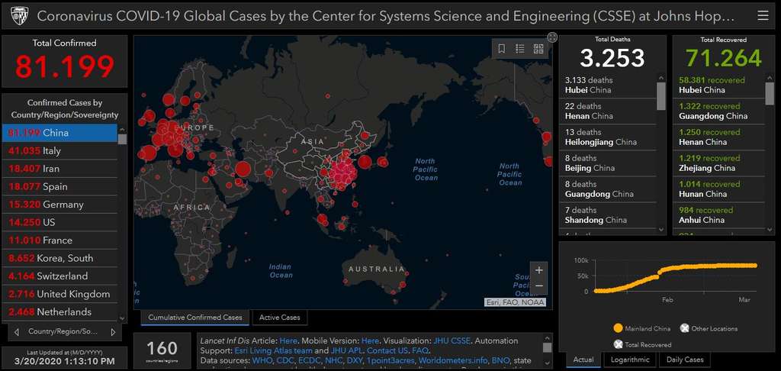This screenshot has width=781, height=371.
Task: Select the Daily Cases chart tab
Action: pos(684,360)
